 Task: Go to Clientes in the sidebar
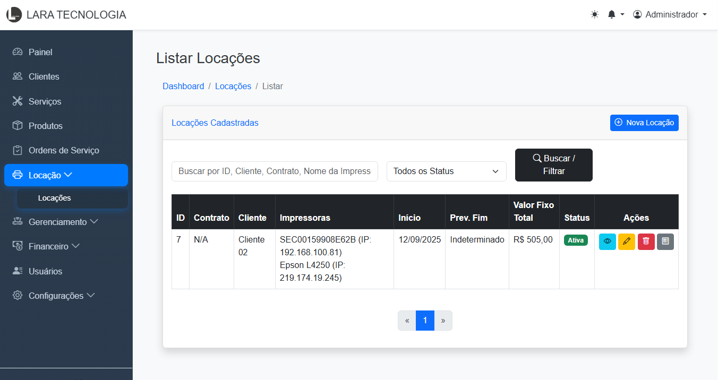[44, 76]
